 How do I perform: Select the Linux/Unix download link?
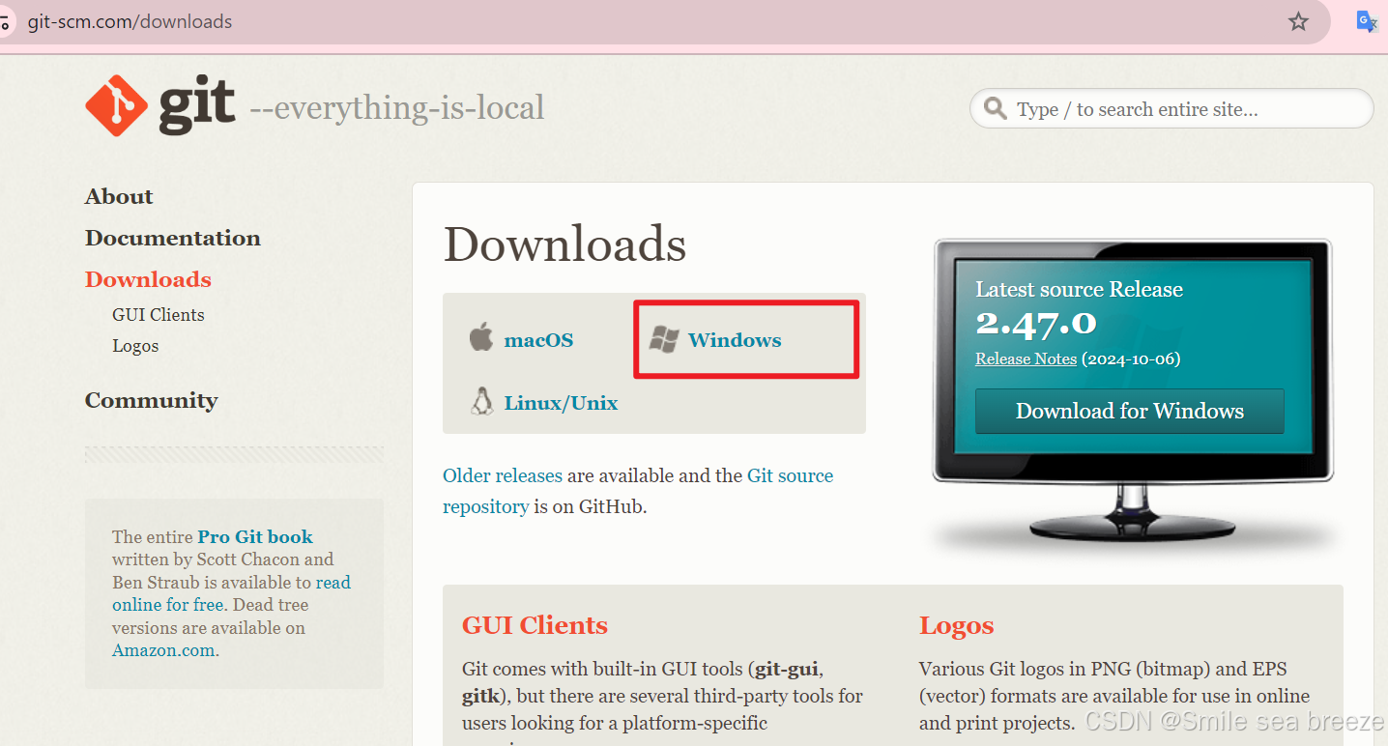(561, 403)
